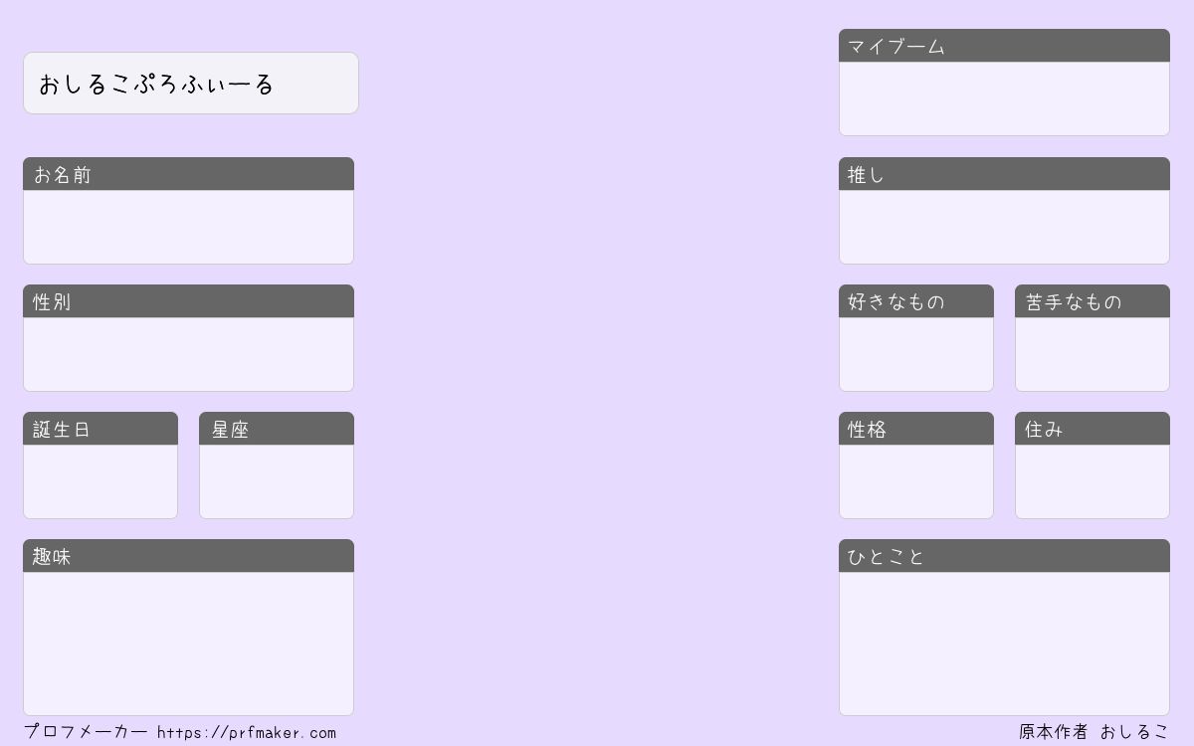Click the ひとこと header bar
Screen dimensions: 1194x746
click(x=1004, y=556)
